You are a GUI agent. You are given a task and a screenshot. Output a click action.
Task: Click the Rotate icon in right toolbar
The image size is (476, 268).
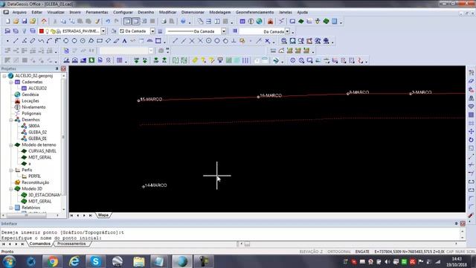point(471,140)
